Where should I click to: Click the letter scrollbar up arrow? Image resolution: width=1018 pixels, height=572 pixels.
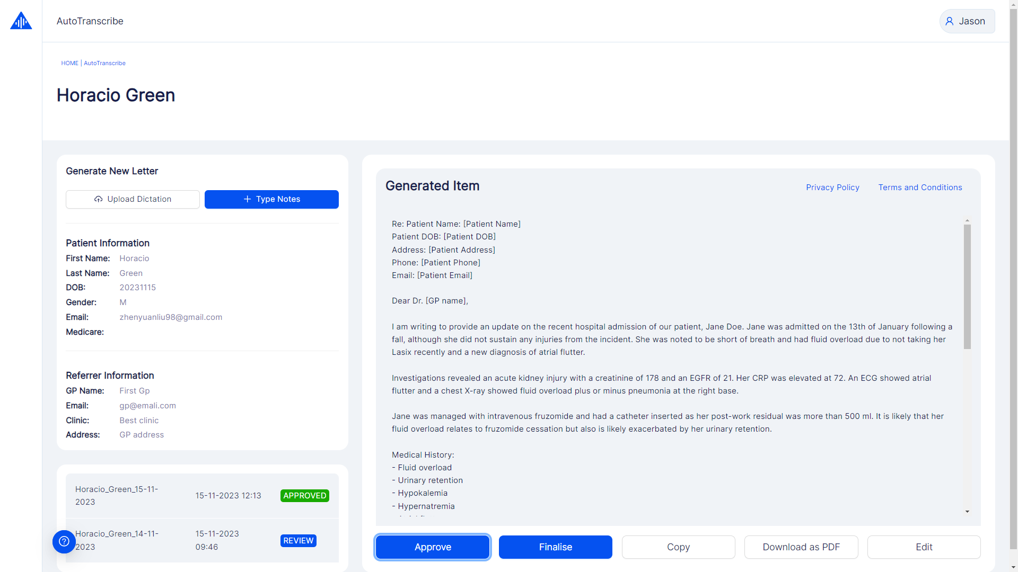pos(967,220)
